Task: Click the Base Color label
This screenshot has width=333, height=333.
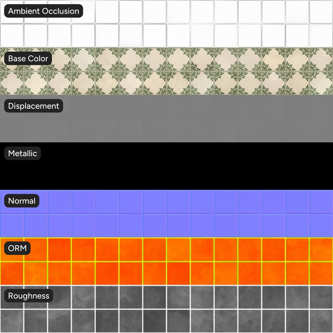Action: 28,58
